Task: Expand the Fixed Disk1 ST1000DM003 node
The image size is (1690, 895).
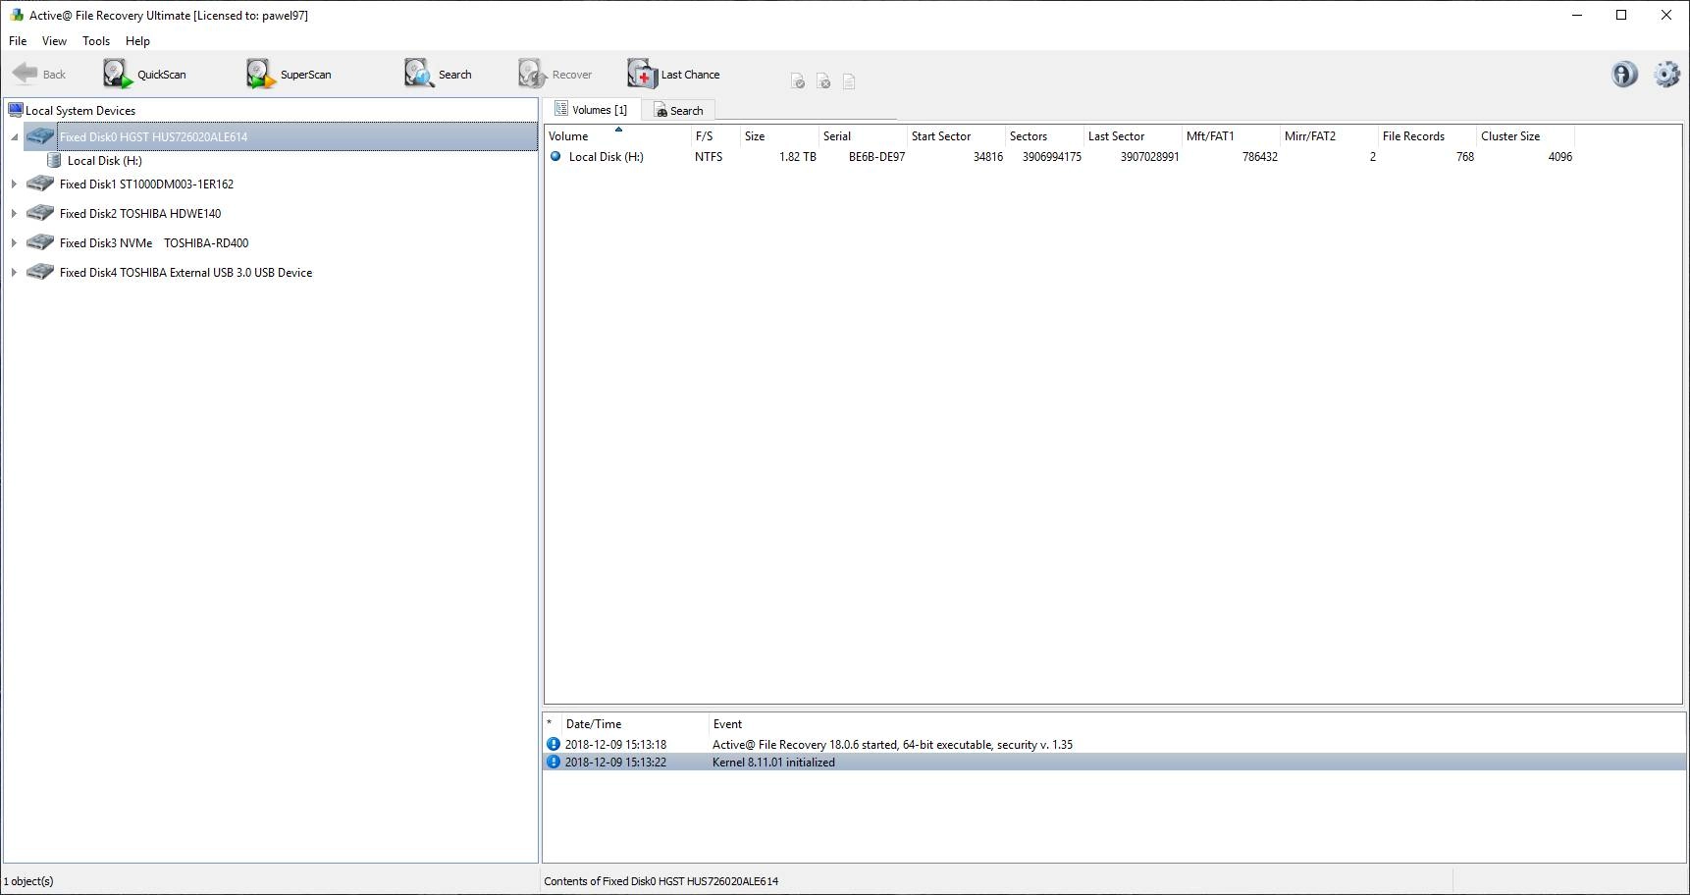Action: tap(14, 184)
